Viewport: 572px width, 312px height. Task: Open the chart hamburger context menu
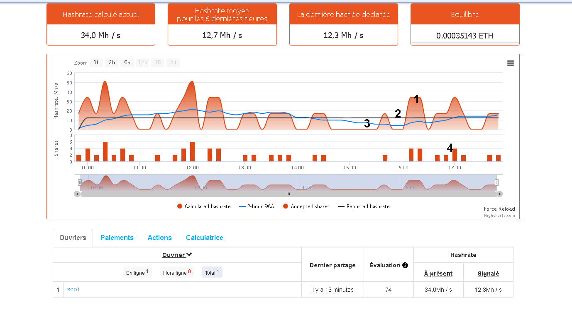click(510, 63)
